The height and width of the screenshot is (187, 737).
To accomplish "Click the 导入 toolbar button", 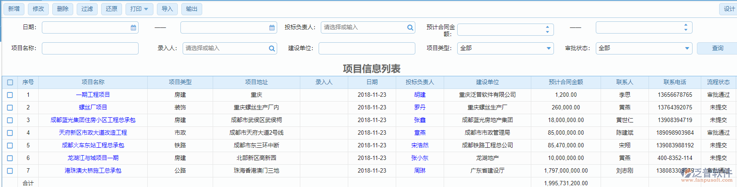I will pyautogui.click(x=167, y=9).
